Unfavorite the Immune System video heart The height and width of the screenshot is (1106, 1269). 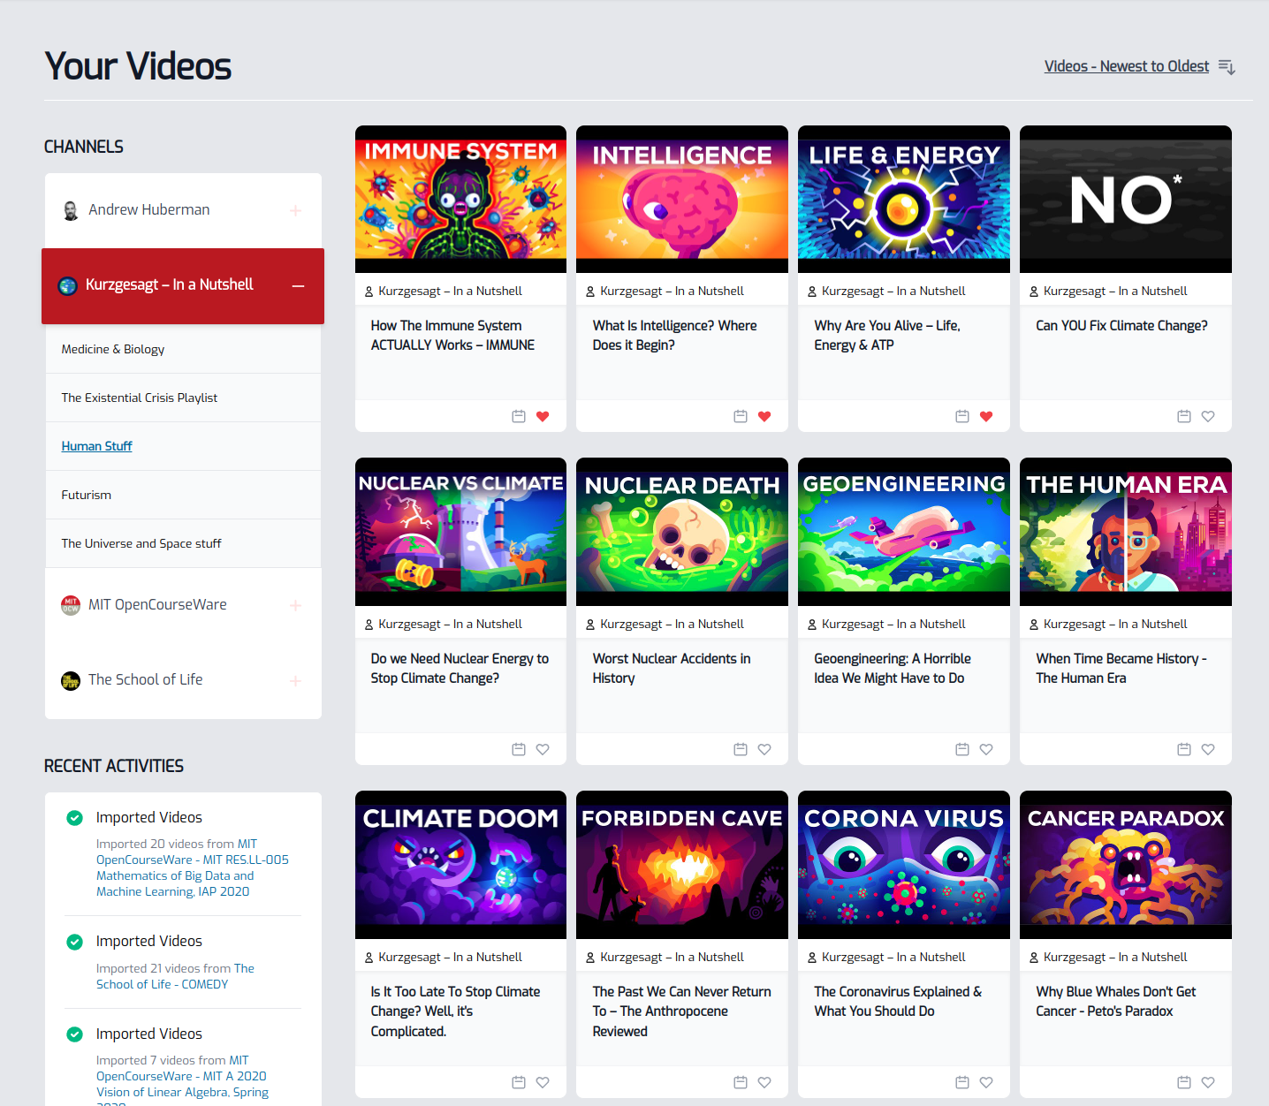[543, 416]
